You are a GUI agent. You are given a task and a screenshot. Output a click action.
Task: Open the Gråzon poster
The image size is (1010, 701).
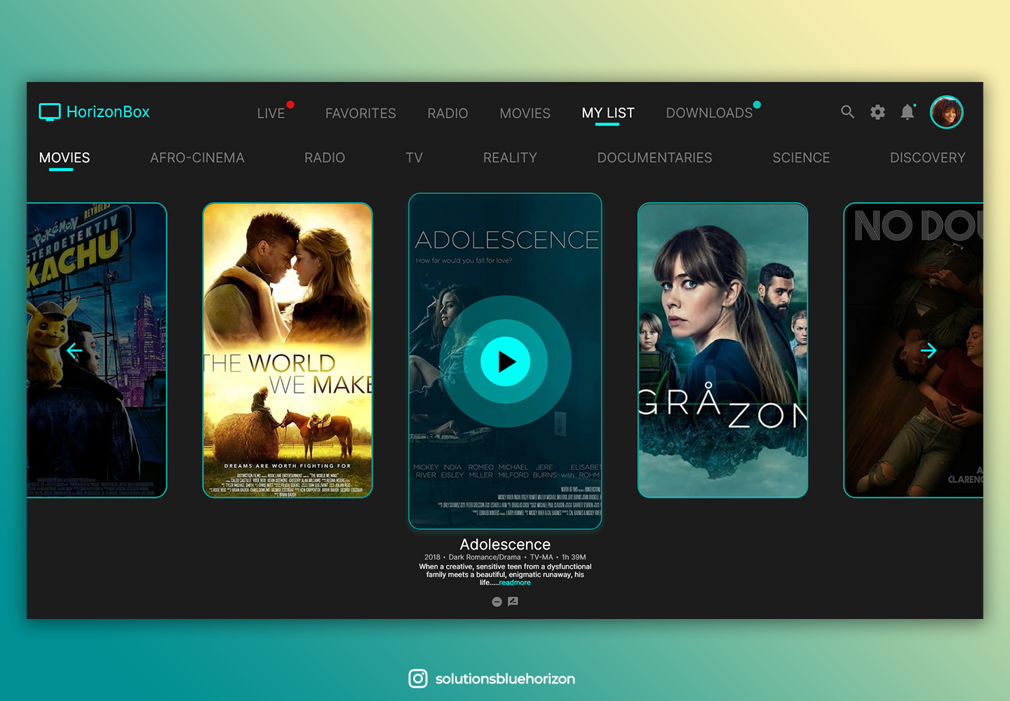(722, 350)
